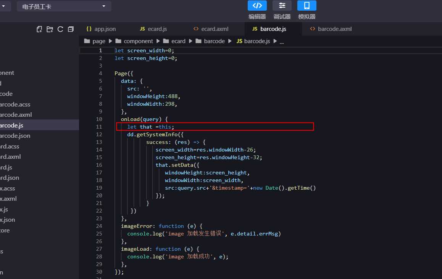442x279 pixels.
Task: Open barcode.acss in the file tree
Action: [x=15, y=104]
